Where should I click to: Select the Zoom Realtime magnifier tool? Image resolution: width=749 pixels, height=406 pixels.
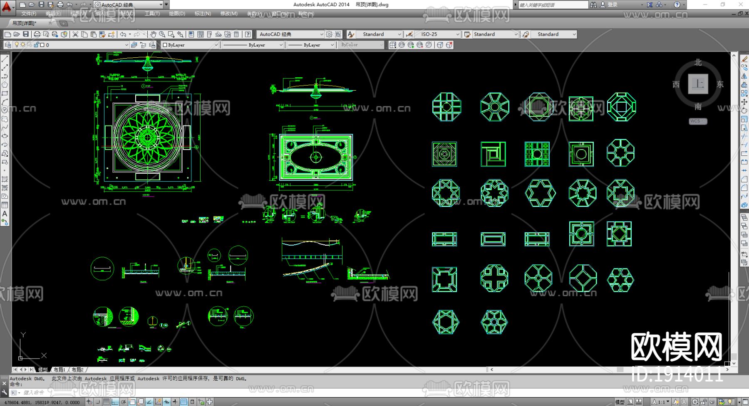coord(162,34)
